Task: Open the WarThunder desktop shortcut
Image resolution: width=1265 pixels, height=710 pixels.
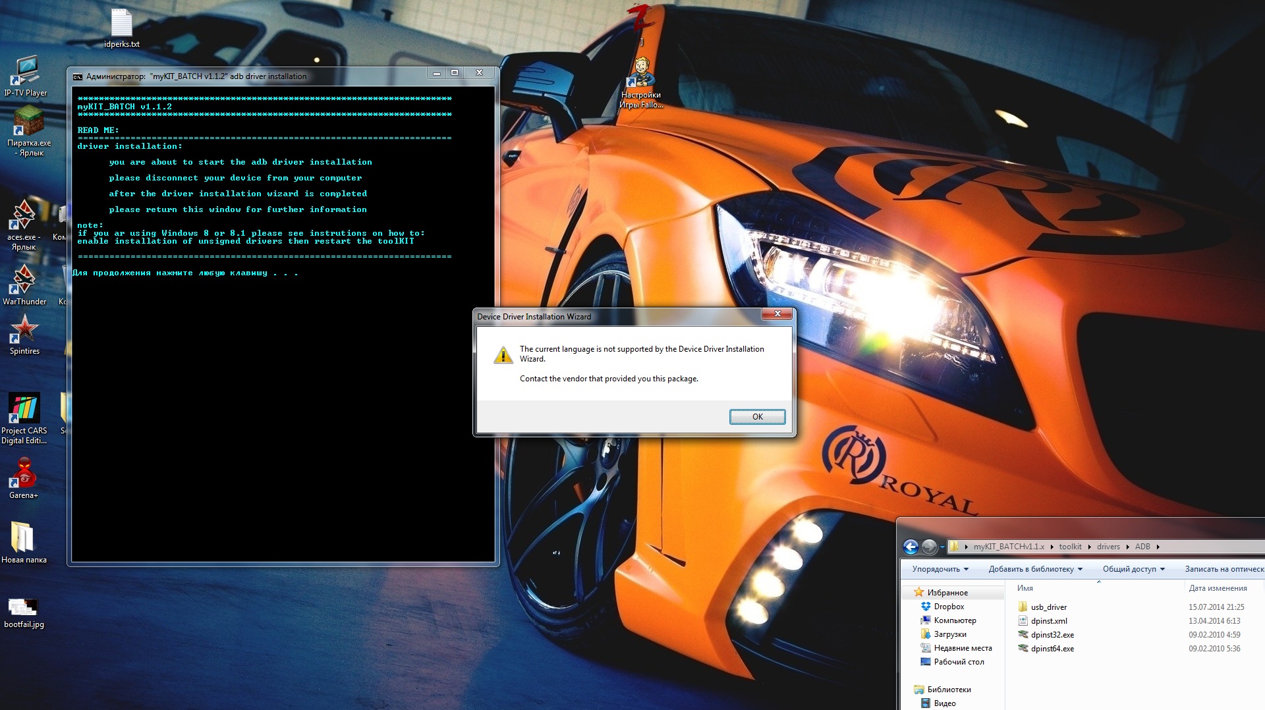Action: 24,282
